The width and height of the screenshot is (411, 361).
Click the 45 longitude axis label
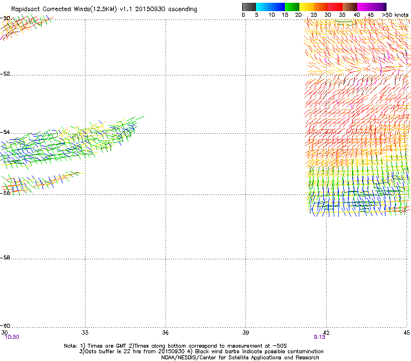pos(407,333)
